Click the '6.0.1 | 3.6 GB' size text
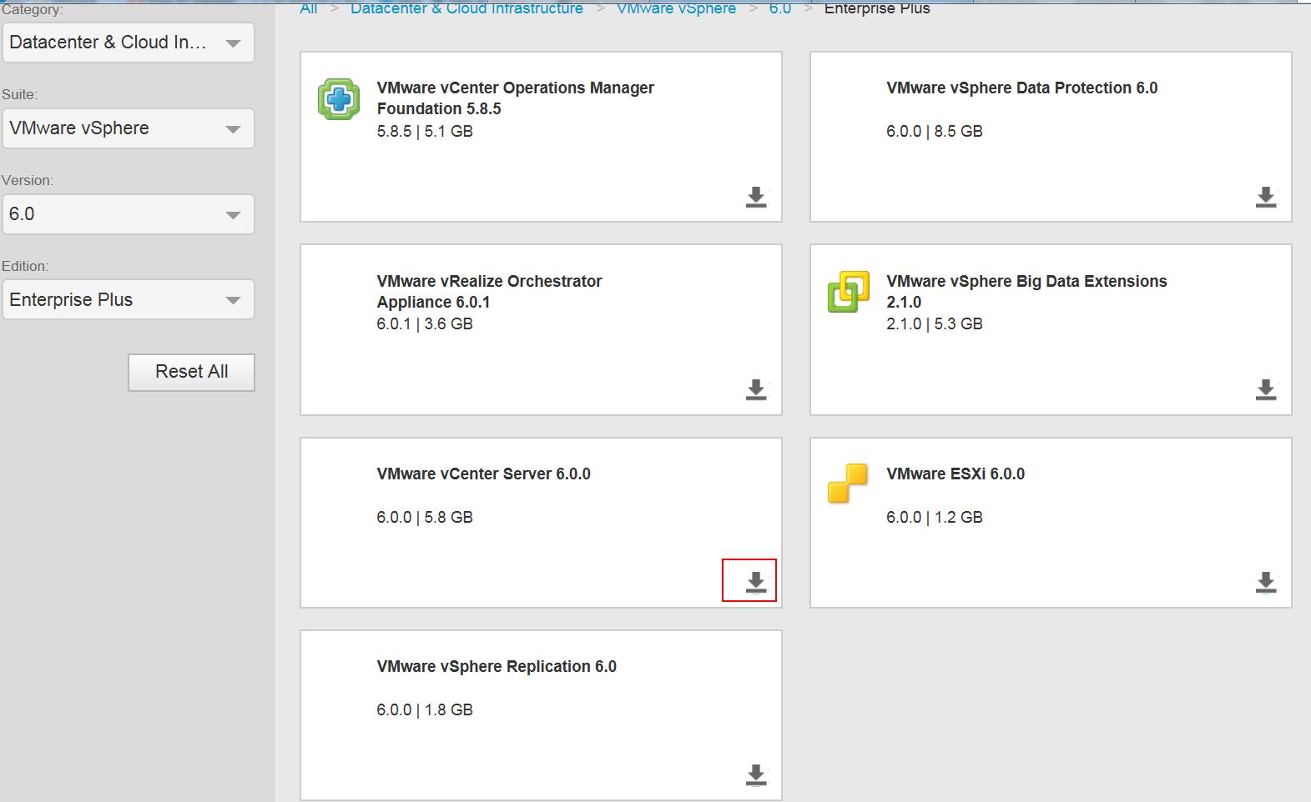Viewport: 1311px width, 802px height. pos(425,323)
